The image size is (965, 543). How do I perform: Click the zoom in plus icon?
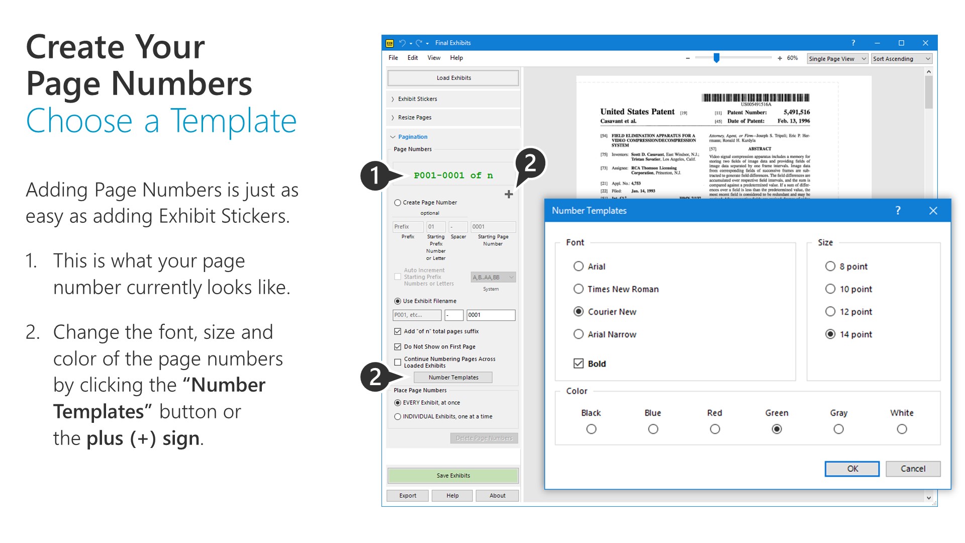click(x=780, y=58)
